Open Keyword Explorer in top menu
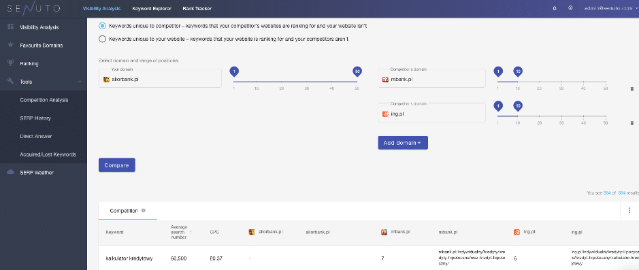The image size is (639, 270). point(152,8)
